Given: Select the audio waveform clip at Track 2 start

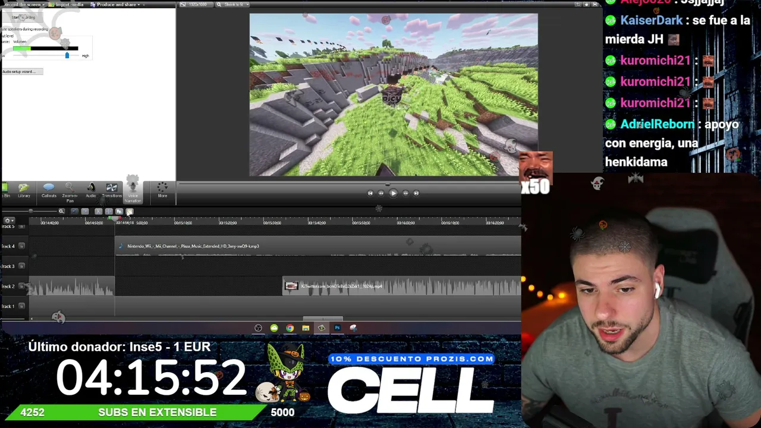Looking at the screenshot, I should tap(71, 287).
